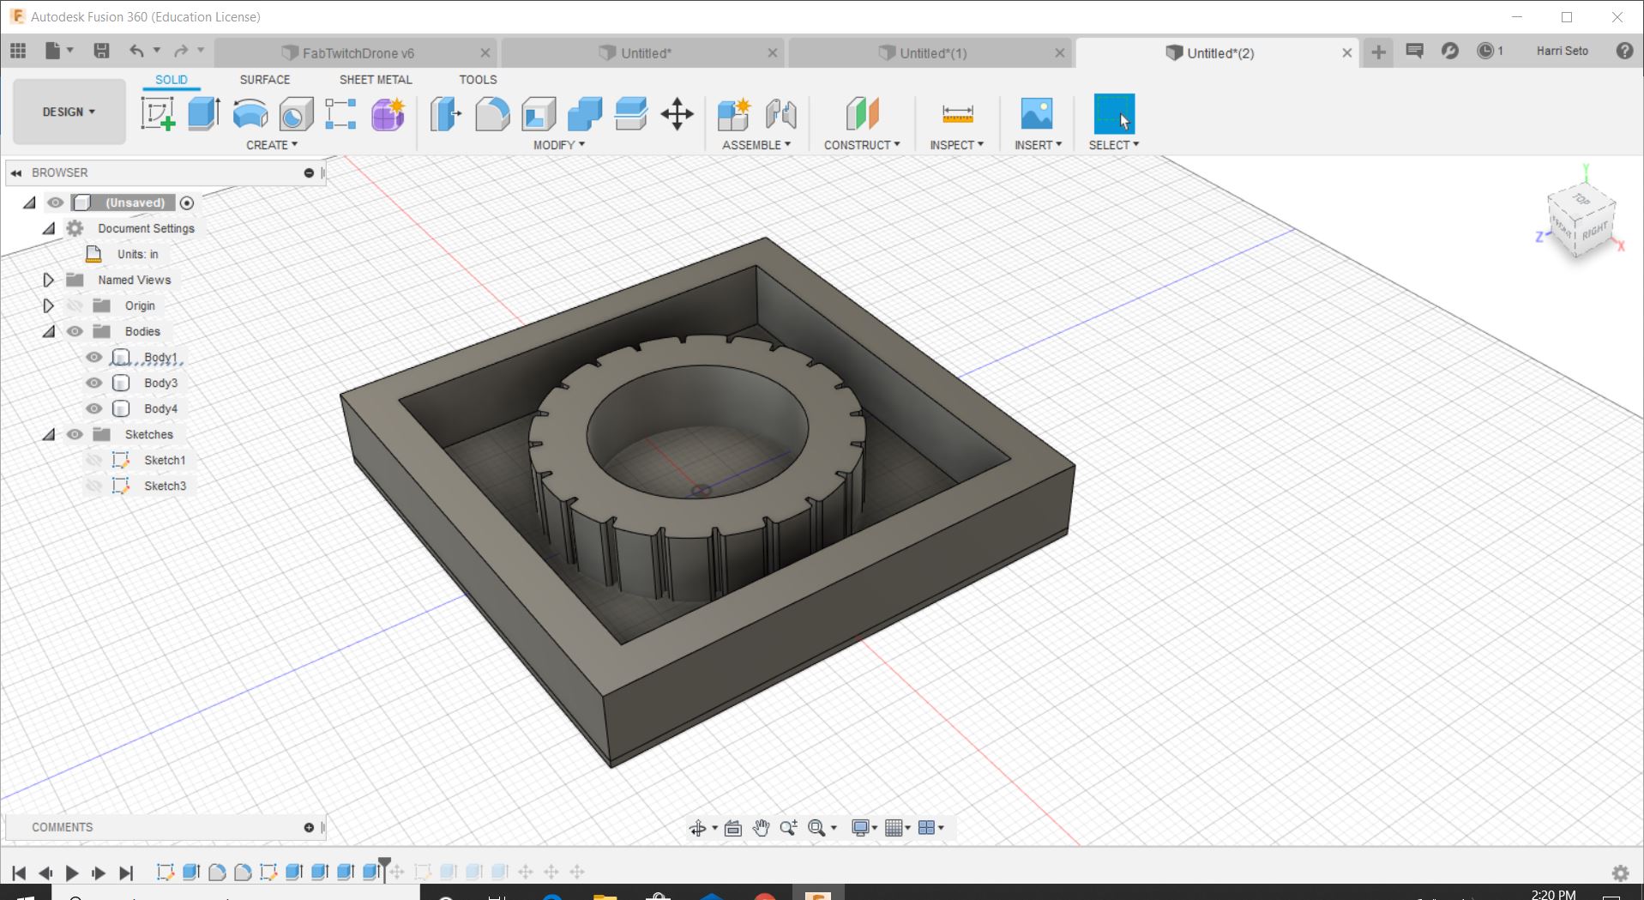Open the Joint tool in Assemble
The width and height of the screenshot is (1644, 900).
(780, 114)
